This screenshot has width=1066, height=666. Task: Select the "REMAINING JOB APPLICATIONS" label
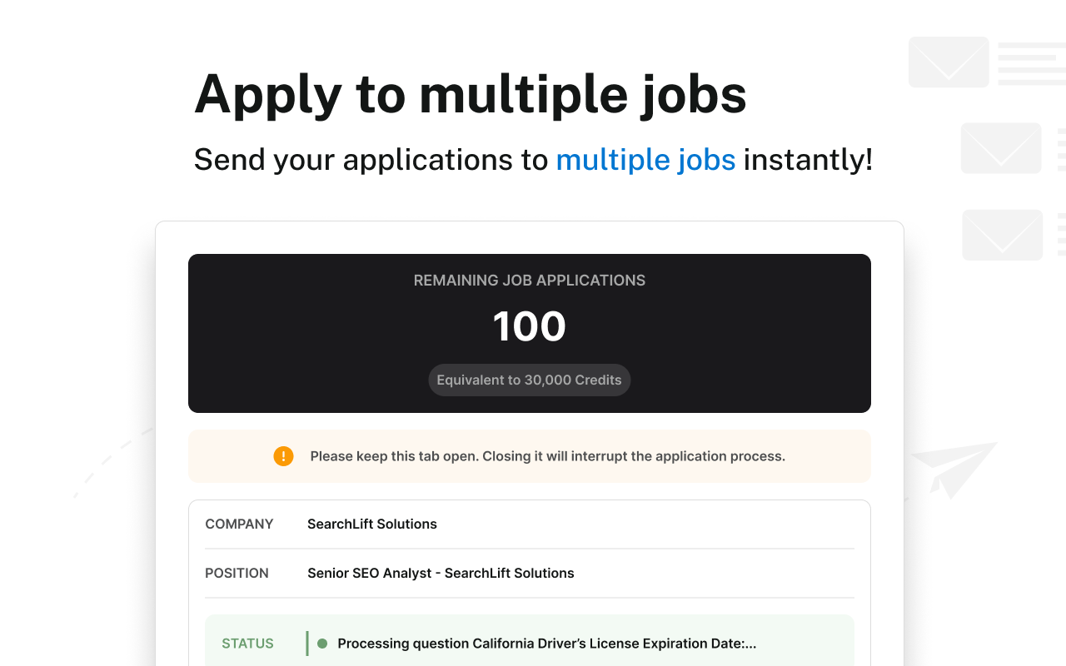(530, 281)
